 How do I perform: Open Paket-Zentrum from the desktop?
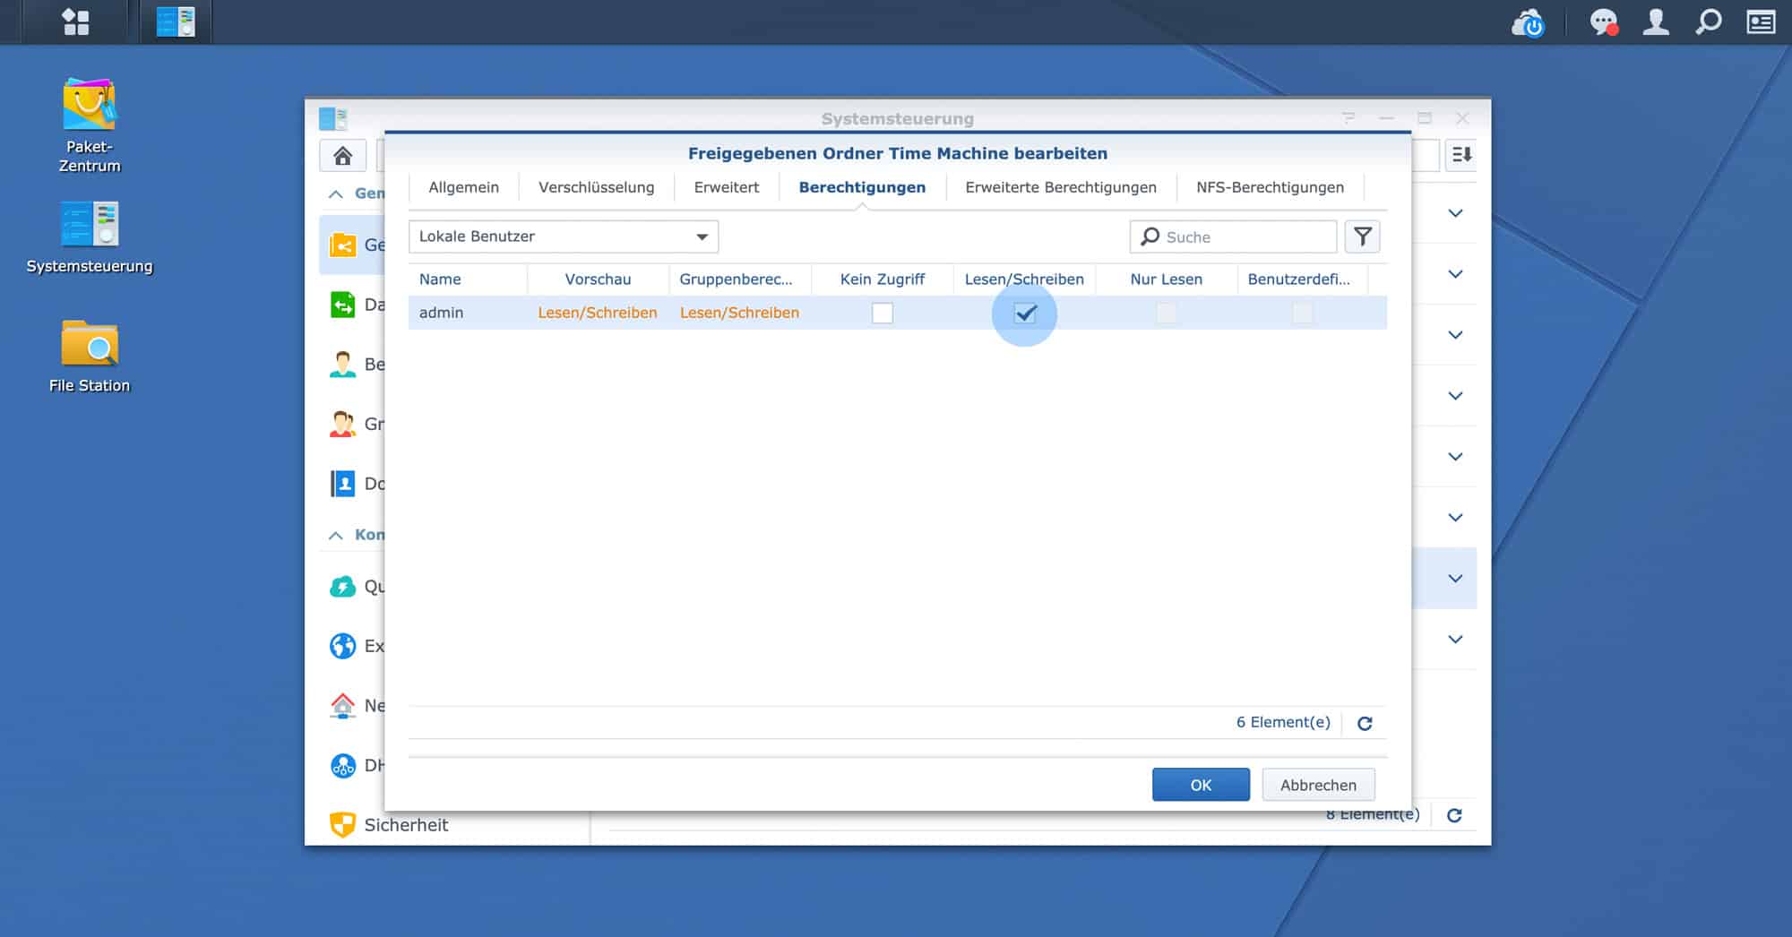click(90, 125)
